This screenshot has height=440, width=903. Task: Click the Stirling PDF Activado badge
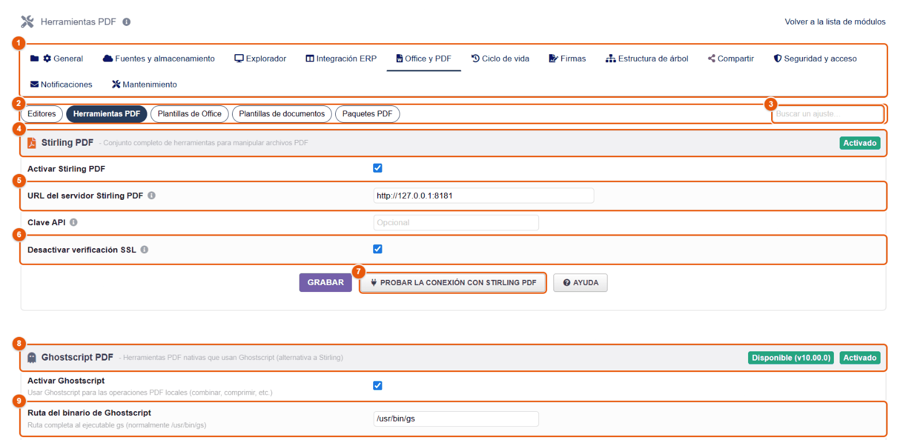pyautogui.click(x=860, y=143)
